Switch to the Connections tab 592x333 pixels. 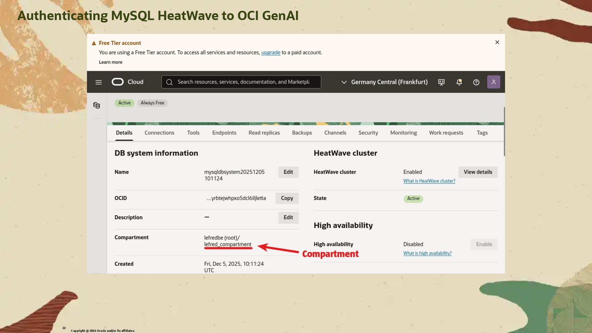point(159,133)
